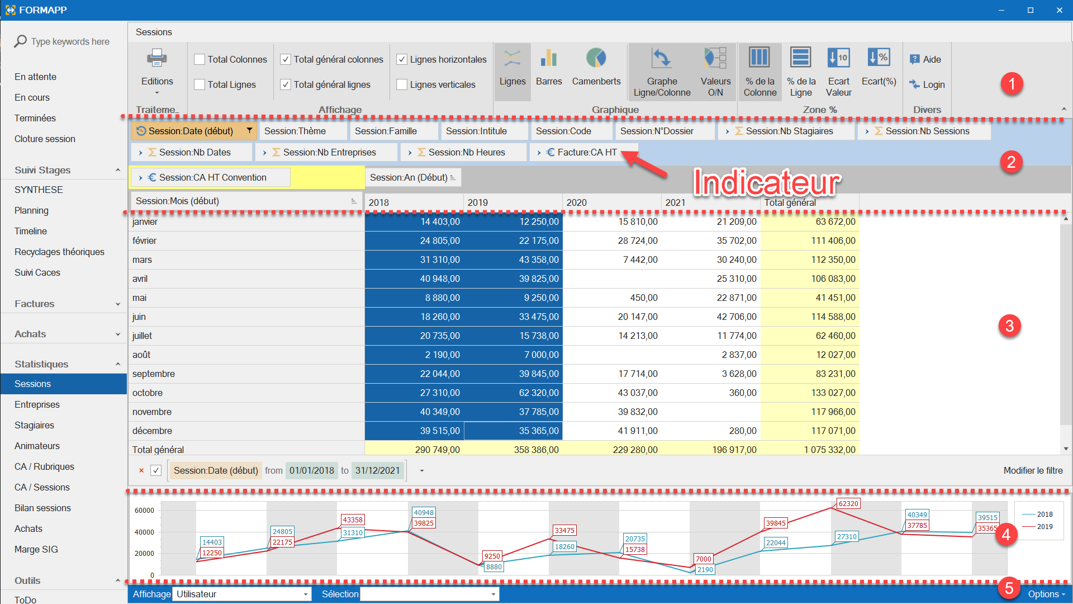Click the 2018 legend line marker
Screen dimensions: 1073x604
click(1028, 514)
